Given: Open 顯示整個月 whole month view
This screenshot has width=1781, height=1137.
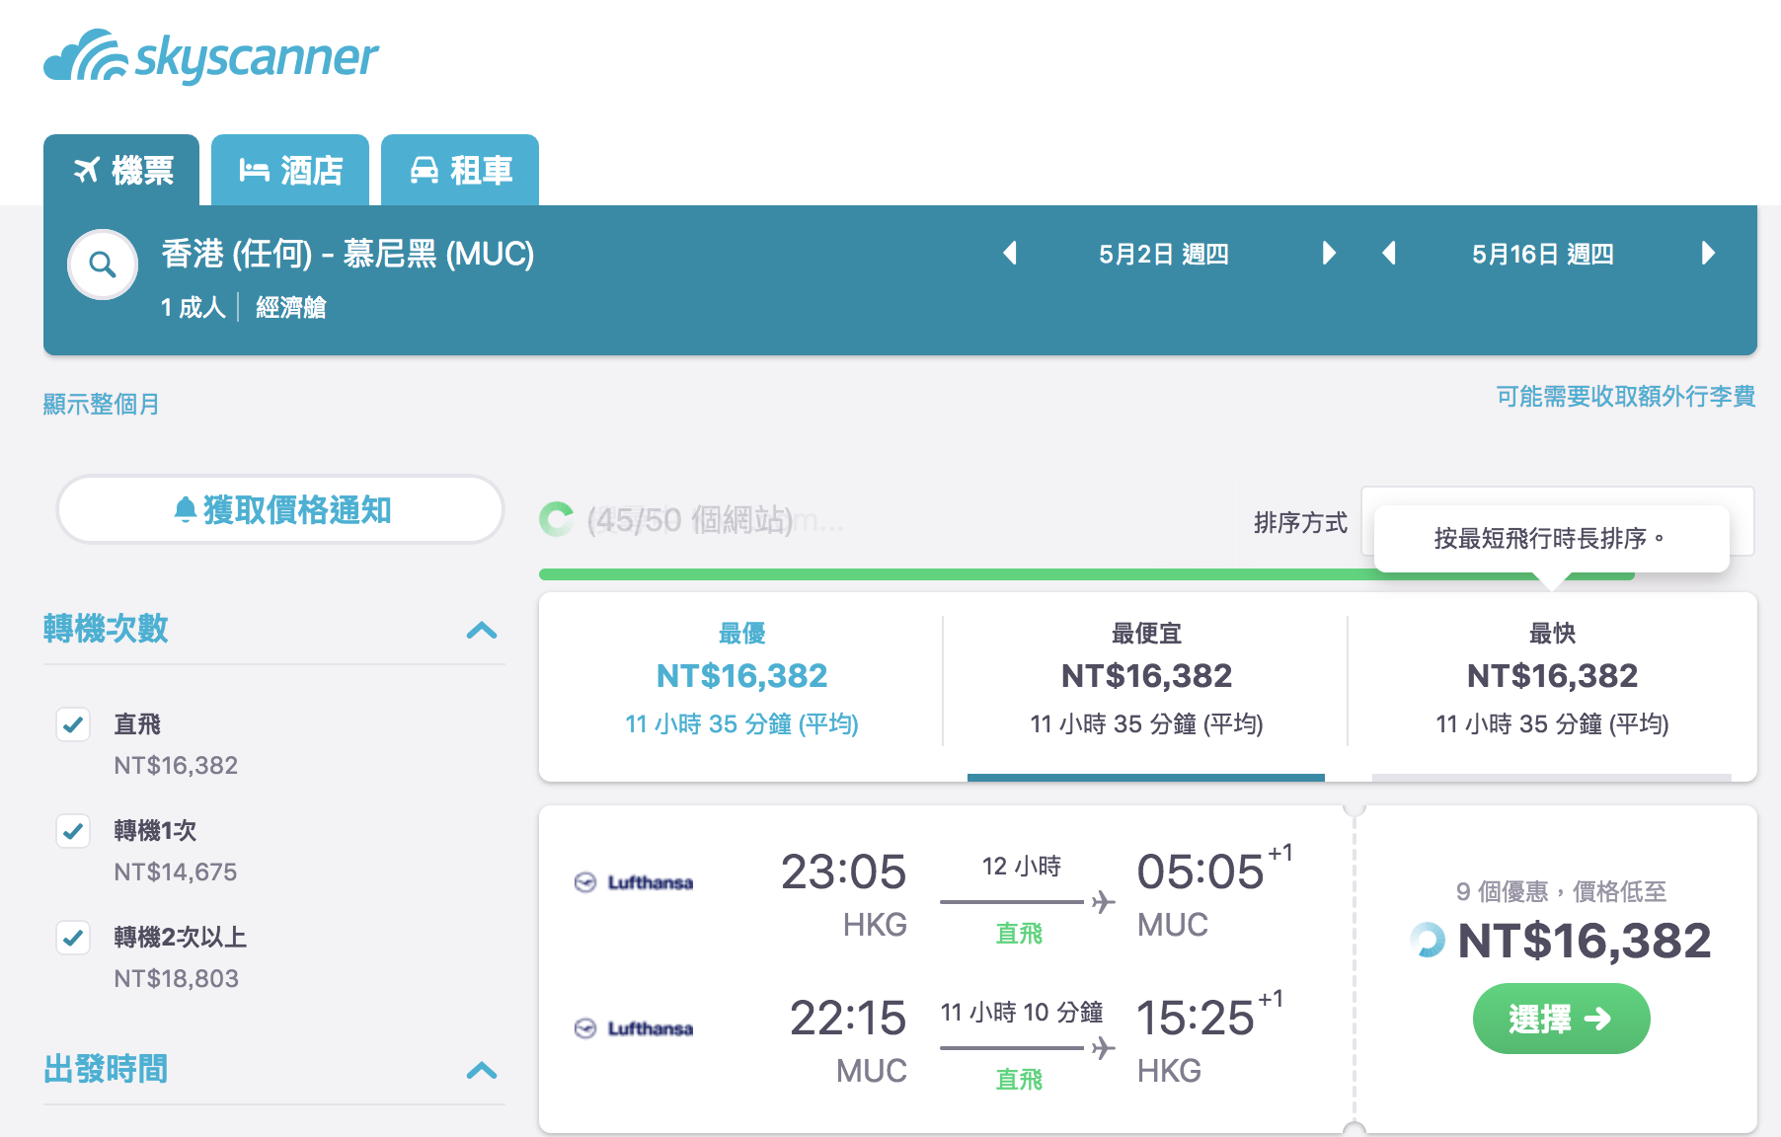Looking at the screenshot, I should (102, 404).
